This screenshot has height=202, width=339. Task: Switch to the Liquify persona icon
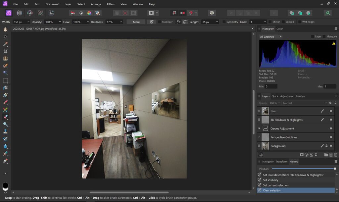pos(19,13)
